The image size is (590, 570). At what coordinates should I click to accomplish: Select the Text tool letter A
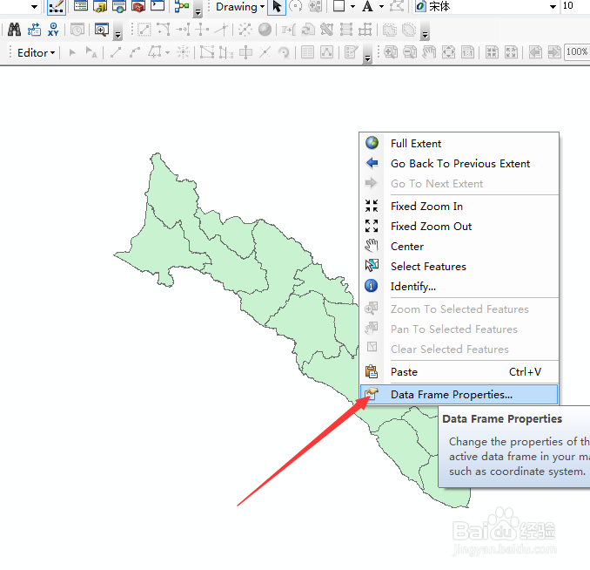[x=367, y=6]
